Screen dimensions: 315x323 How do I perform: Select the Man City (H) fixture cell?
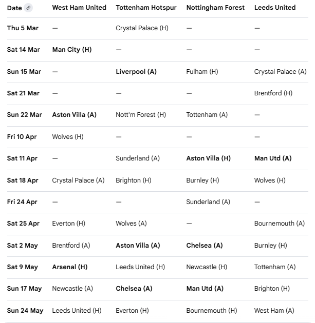(x=72, y=50)
